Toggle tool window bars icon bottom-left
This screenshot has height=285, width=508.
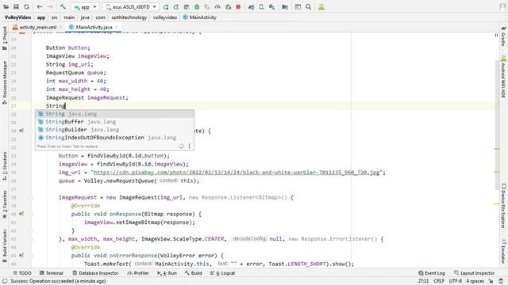(5, 281)
